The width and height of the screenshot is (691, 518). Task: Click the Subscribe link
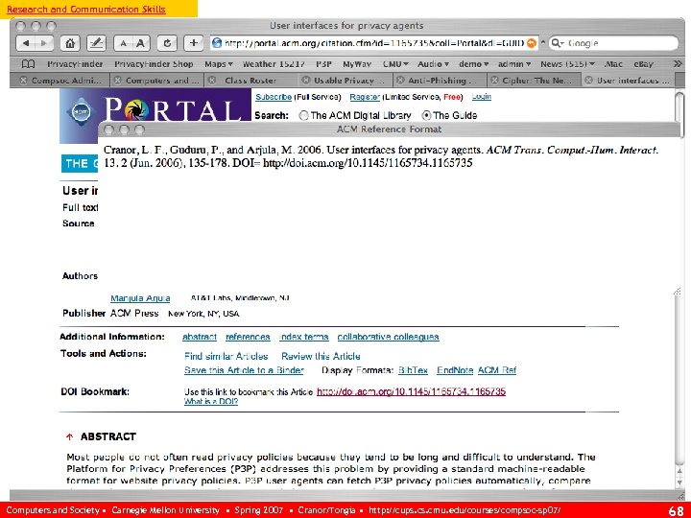click(x=274, y=97)
